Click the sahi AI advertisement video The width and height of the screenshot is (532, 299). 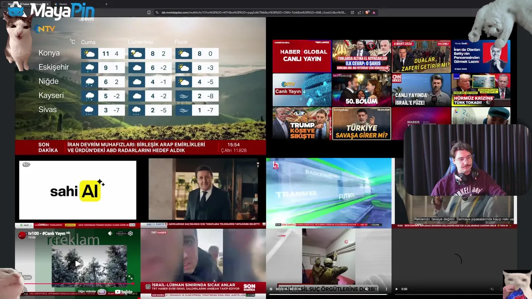click(x=78, y=190)
